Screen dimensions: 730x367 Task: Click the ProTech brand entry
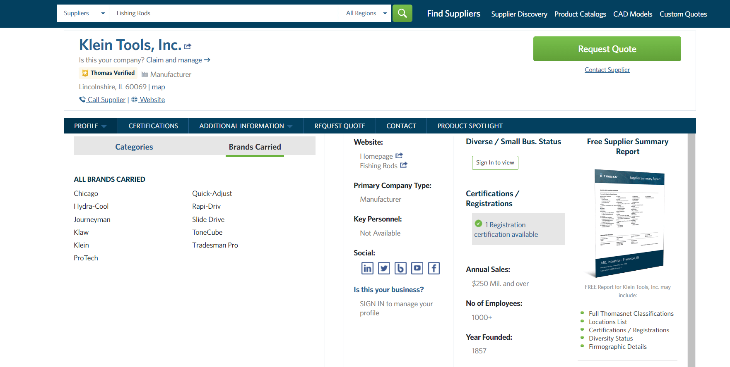tap(86, 258)
